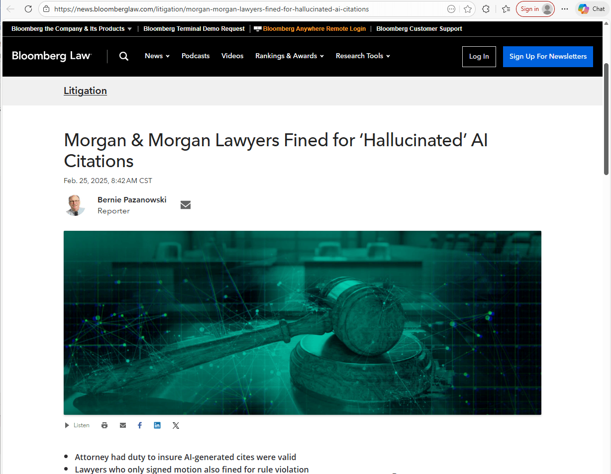611x474 pixels.
Task: Open the search magnifier icon
Action: click(124, 56)
